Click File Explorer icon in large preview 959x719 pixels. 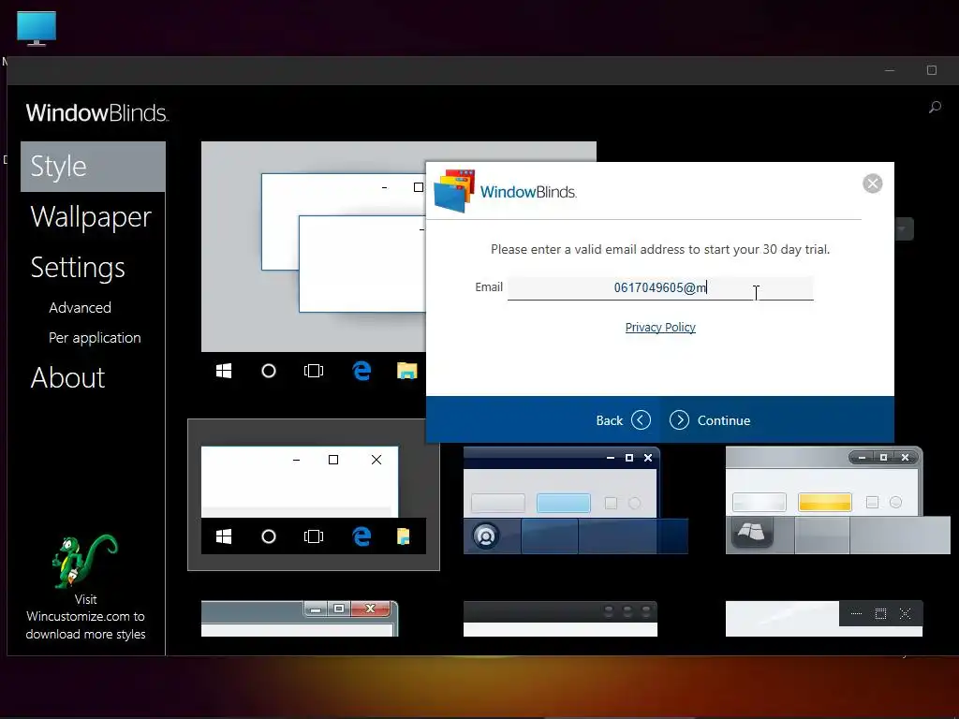click(406, 371)
